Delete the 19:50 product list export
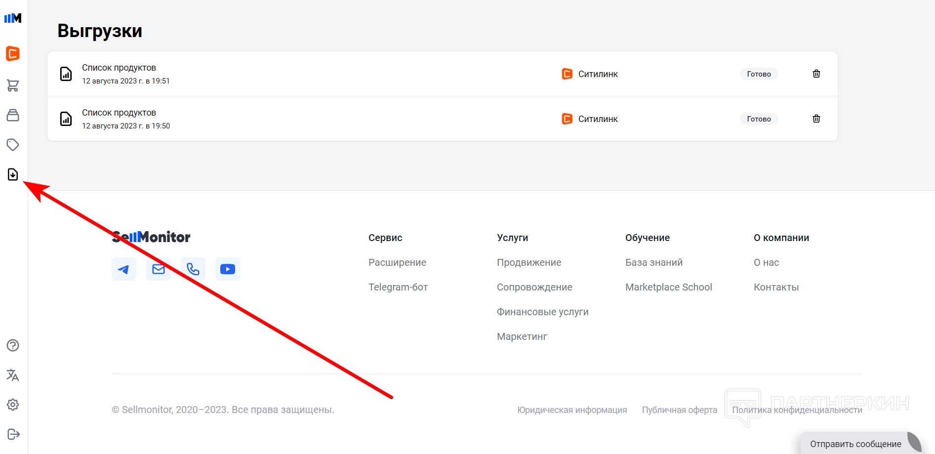Screen dimensions: 935x454 pyautogui.click(x=816, y=119)
